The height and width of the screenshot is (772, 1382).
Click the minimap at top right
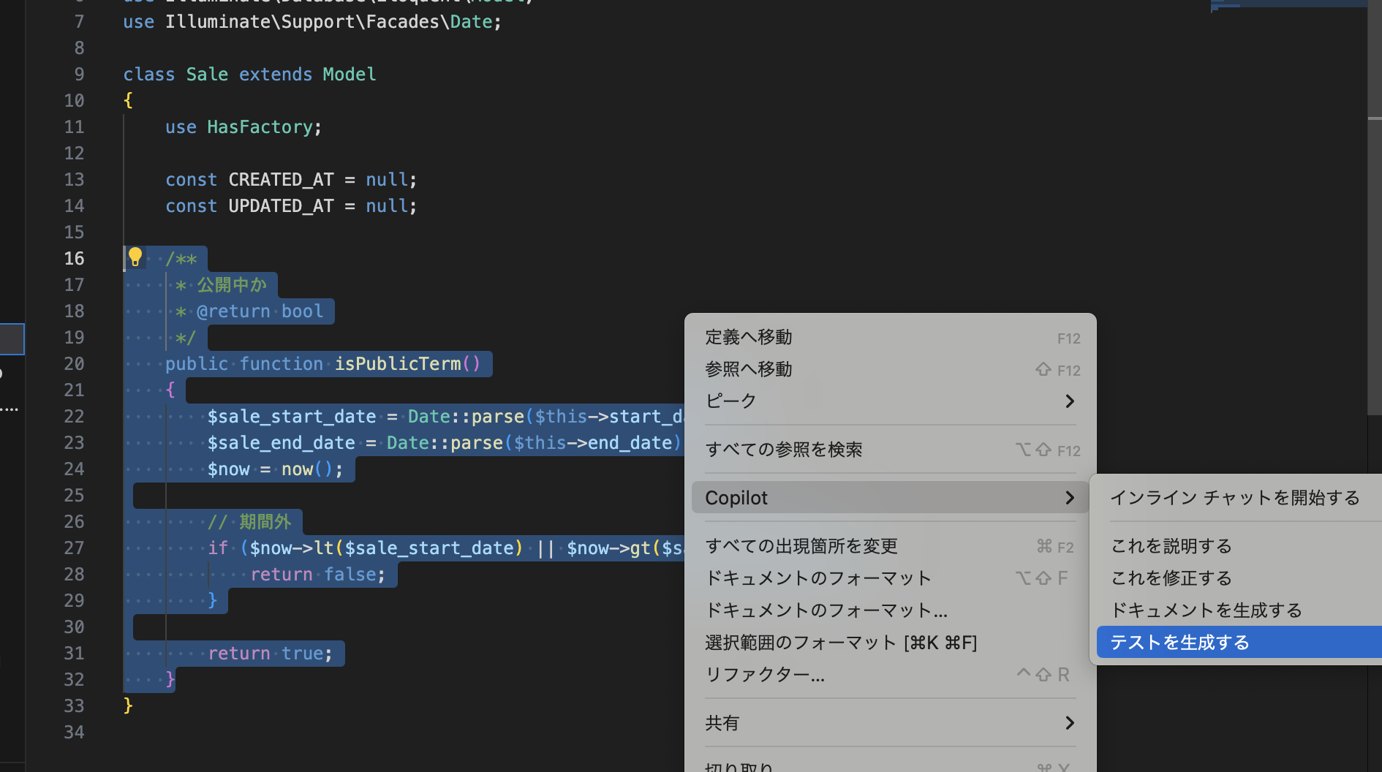[x=1287, y=6]
